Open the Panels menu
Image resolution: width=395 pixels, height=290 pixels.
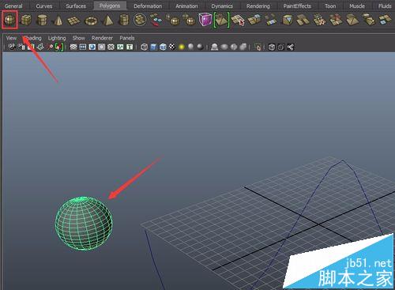[127, 38]
